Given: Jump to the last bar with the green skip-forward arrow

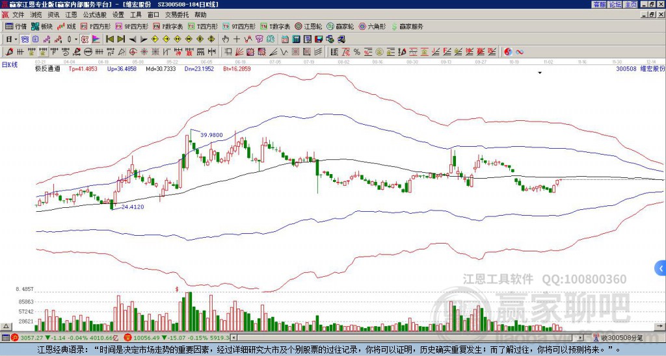Looking at the screenshot, I should point(121,39).
